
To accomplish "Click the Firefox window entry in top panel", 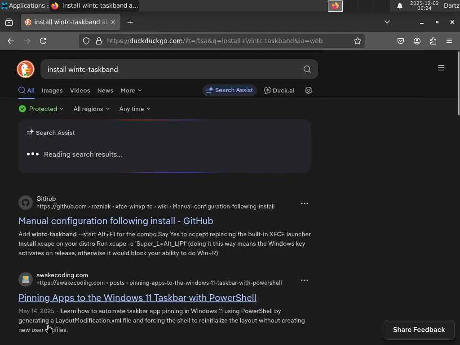I will pos(94,5).
